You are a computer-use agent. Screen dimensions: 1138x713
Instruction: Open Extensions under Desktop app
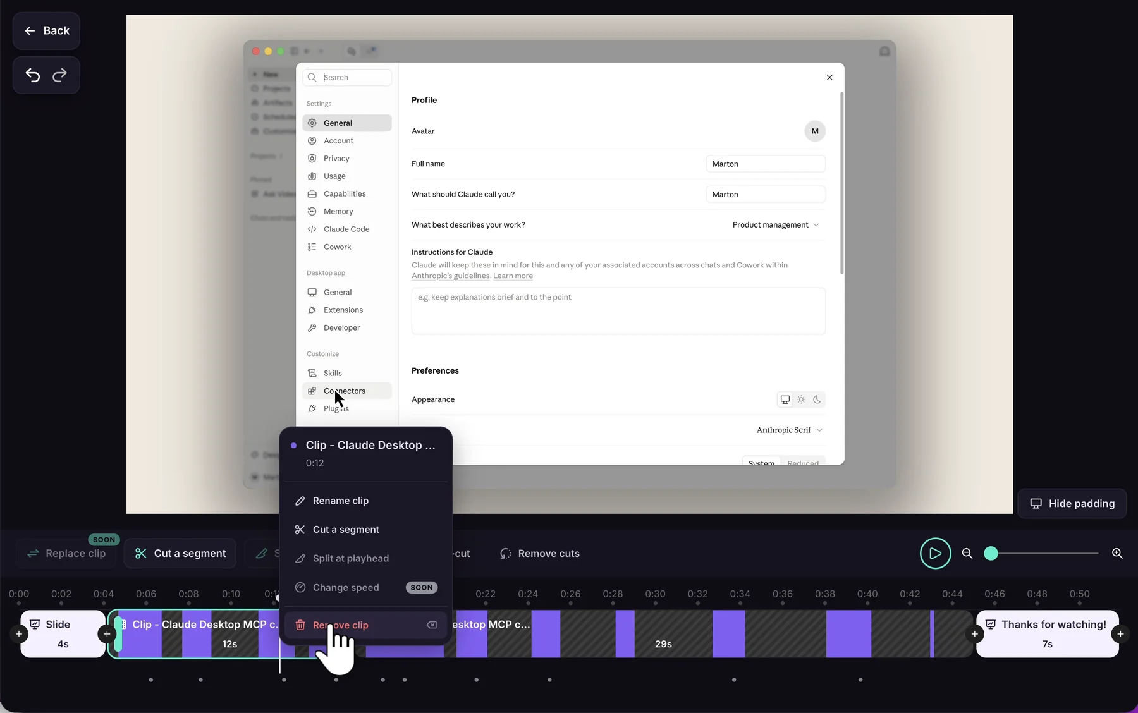point(347,310)
